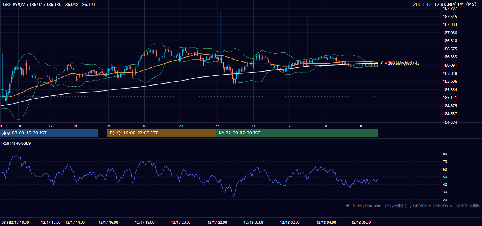Click bottom date label 12/17 22:00
The height and width of the screenshot is (226, 482).
[217, 222]
